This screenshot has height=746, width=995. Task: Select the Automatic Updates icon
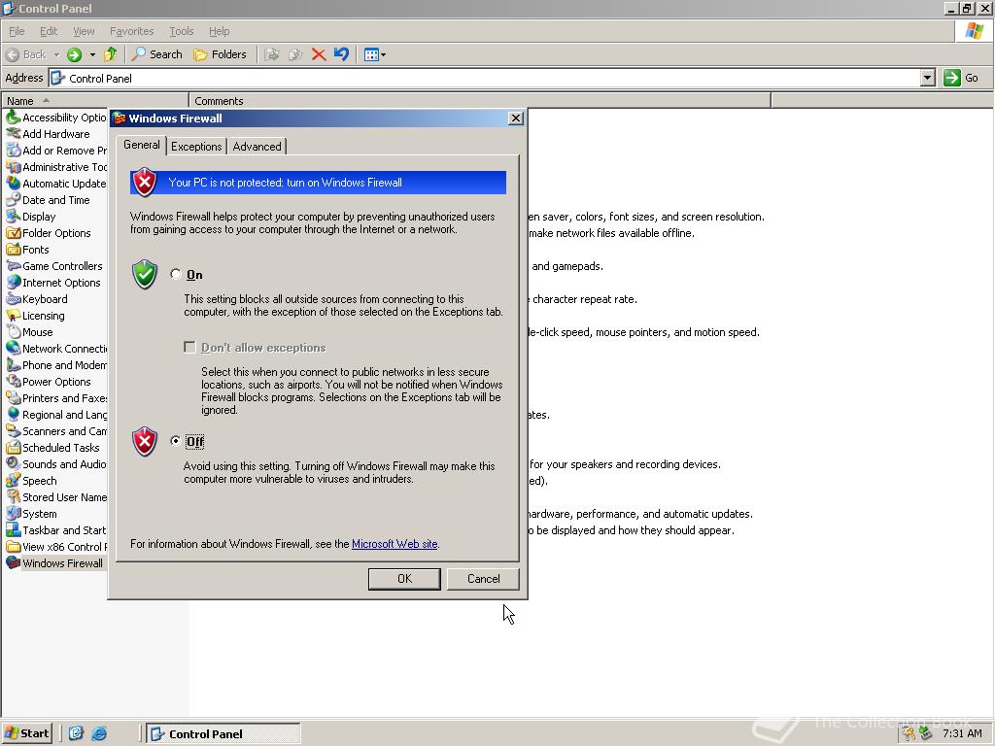click(13, 184)
